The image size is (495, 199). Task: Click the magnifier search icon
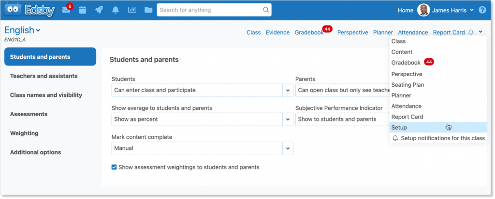pyautogui.click(x=265, y=10)
